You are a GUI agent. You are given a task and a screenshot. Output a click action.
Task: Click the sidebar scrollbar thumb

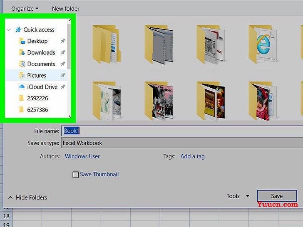(x=69, y=46)
